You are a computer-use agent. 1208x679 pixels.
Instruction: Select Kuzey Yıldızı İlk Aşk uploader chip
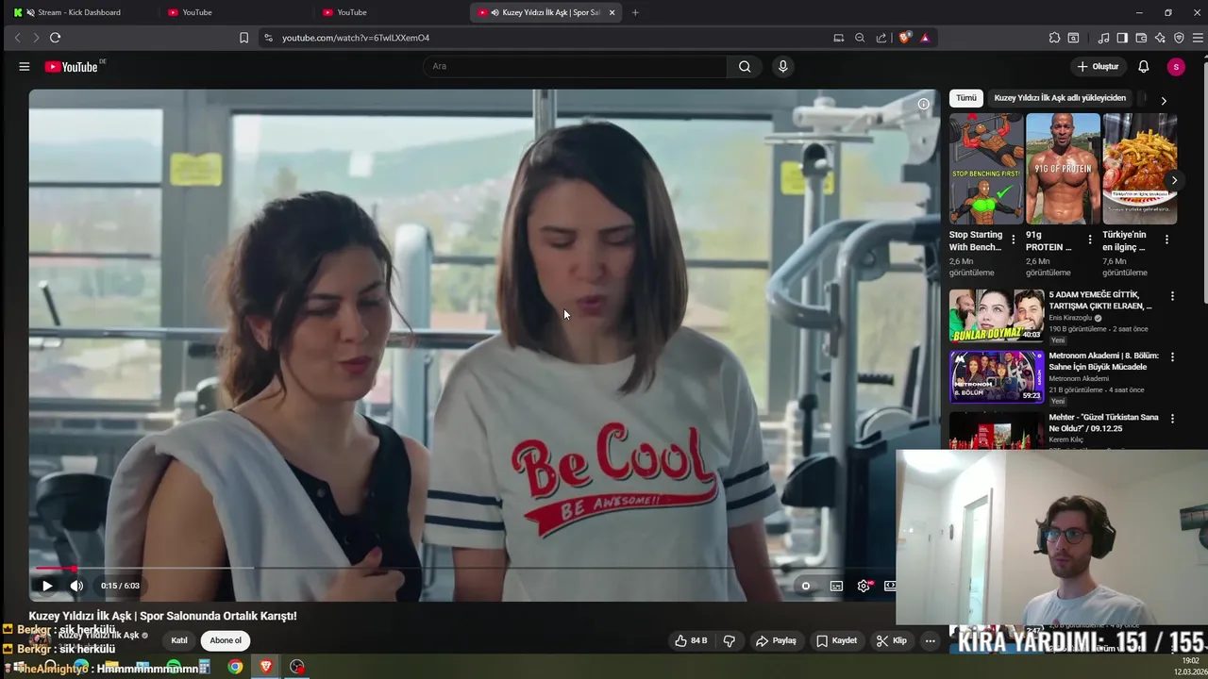[1060, 98]
